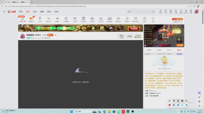Click the edit feedback icon in the side tools

click(x=199, y=106)
